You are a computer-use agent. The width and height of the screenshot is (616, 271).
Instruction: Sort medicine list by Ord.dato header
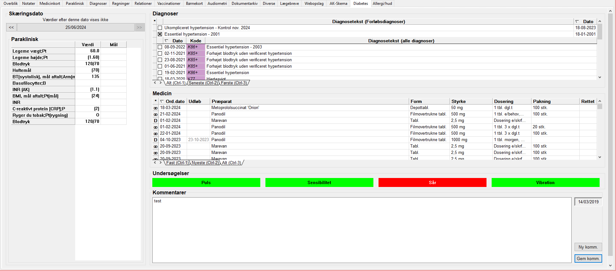[x=173, y=101]
